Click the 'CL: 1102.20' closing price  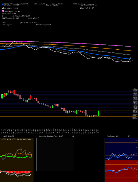52,5
